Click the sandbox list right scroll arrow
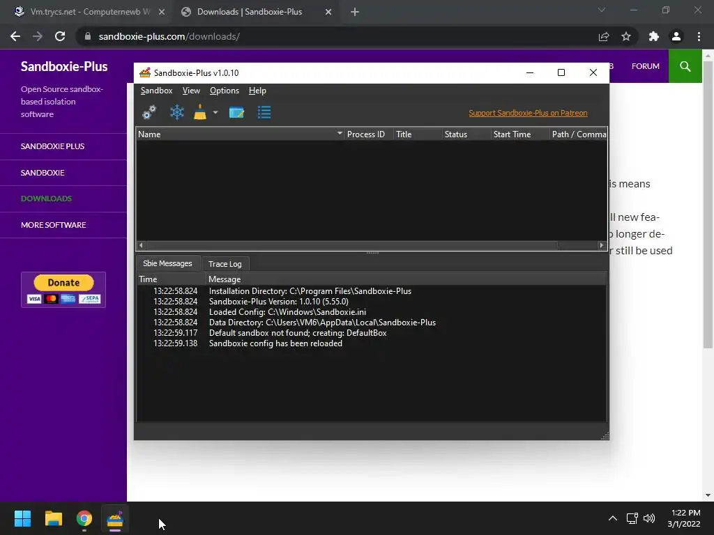 pyautogui.click(x=602, y=245)
